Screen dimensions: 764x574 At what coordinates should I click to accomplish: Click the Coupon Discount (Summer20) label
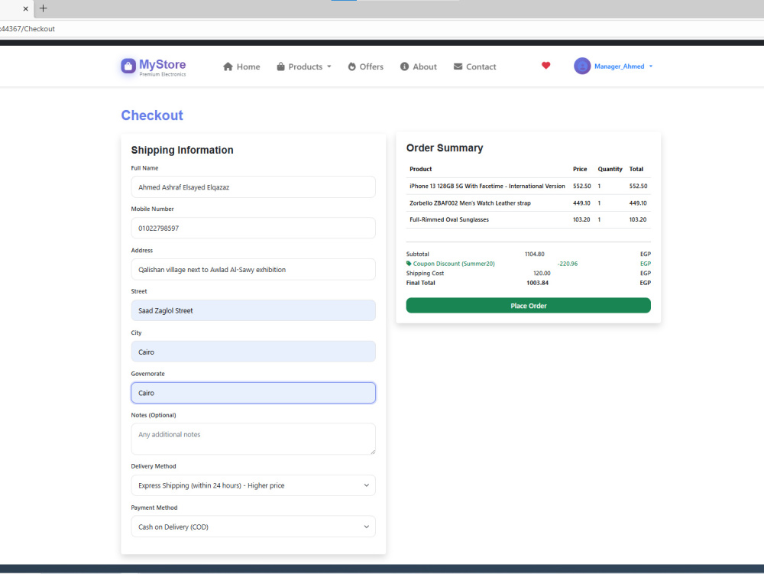pyautogui.click(x=454, y=264)
